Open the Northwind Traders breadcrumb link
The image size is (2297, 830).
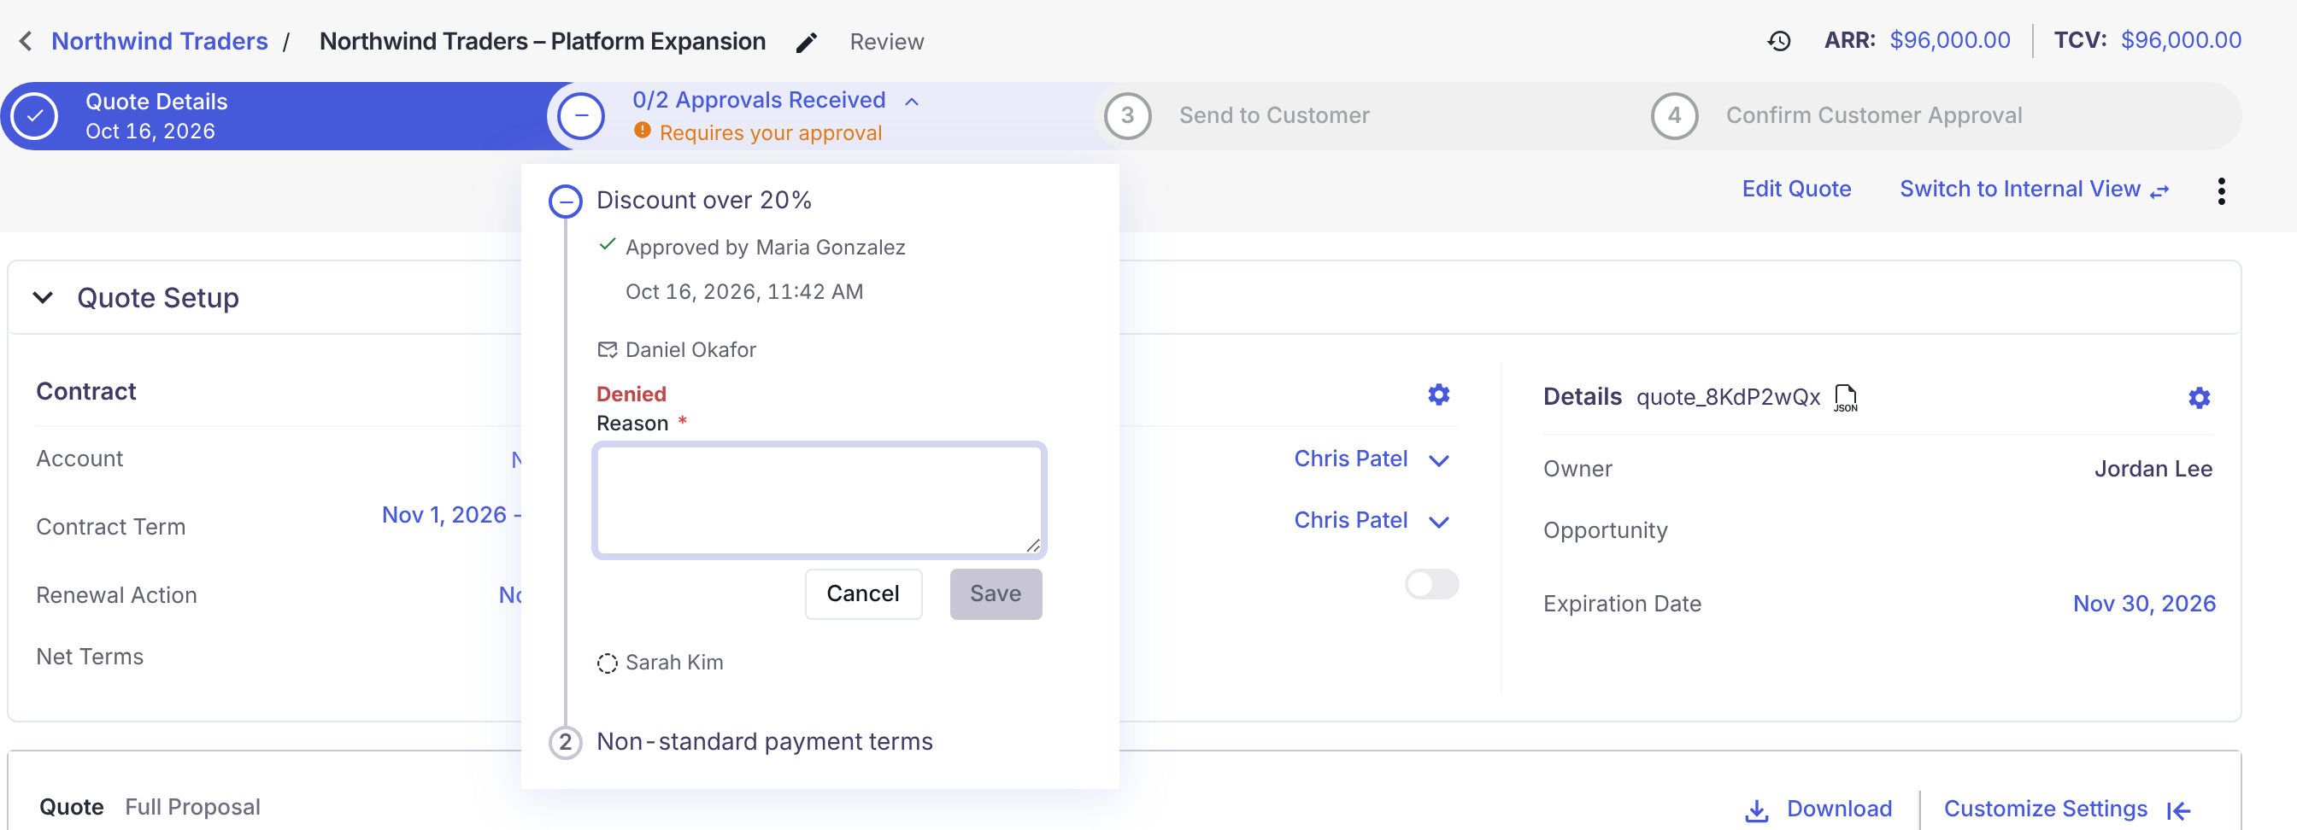(x=160, y=41)
